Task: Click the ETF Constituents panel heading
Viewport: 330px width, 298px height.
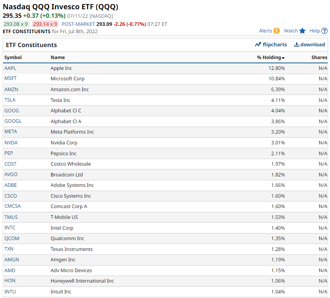Action: tap(31, 45)
